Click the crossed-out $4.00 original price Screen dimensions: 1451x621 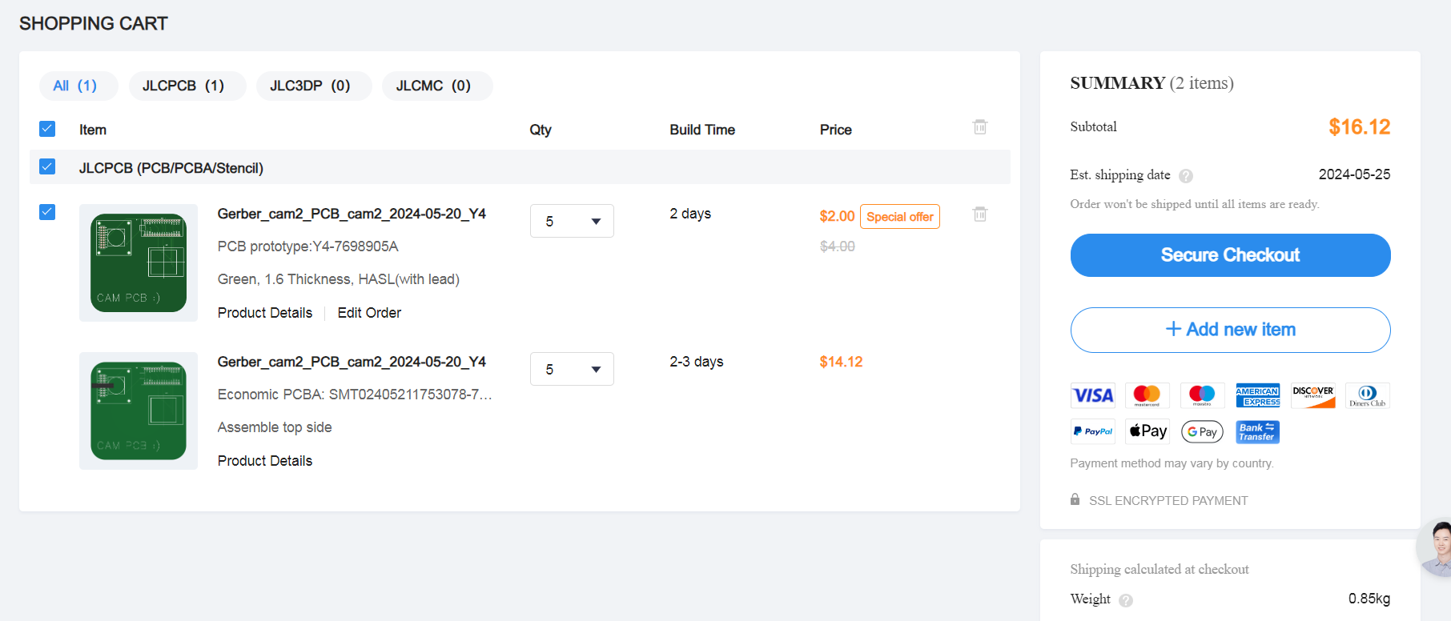(x=837, y=246)
